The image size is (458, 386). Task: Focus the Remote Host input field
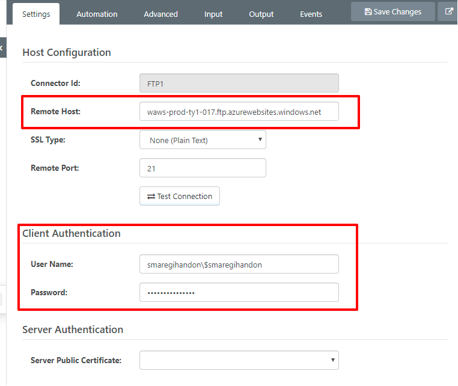(x=239, y=112)
